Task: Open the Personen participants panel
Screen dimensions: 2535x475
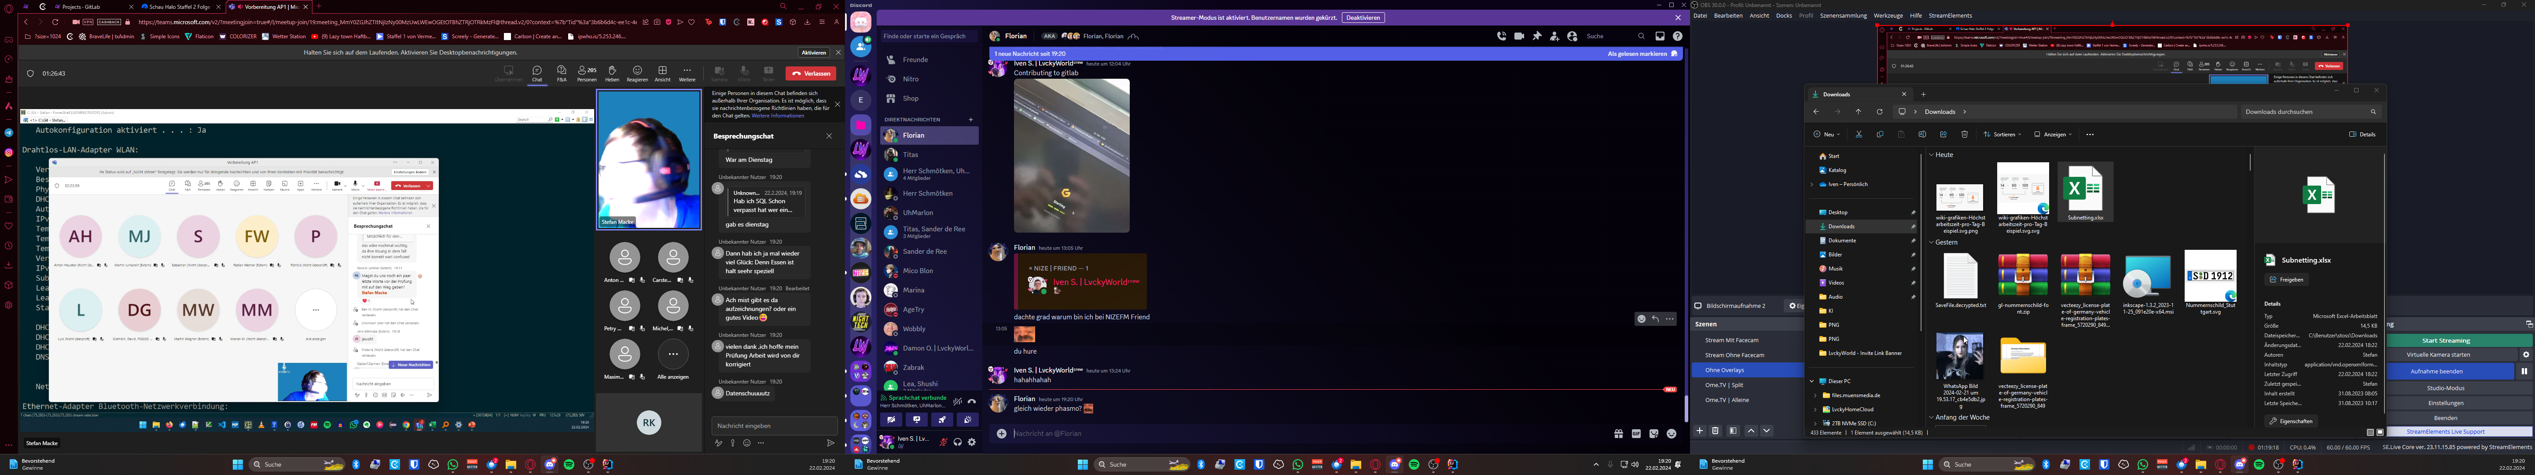Action: point(587,71)
